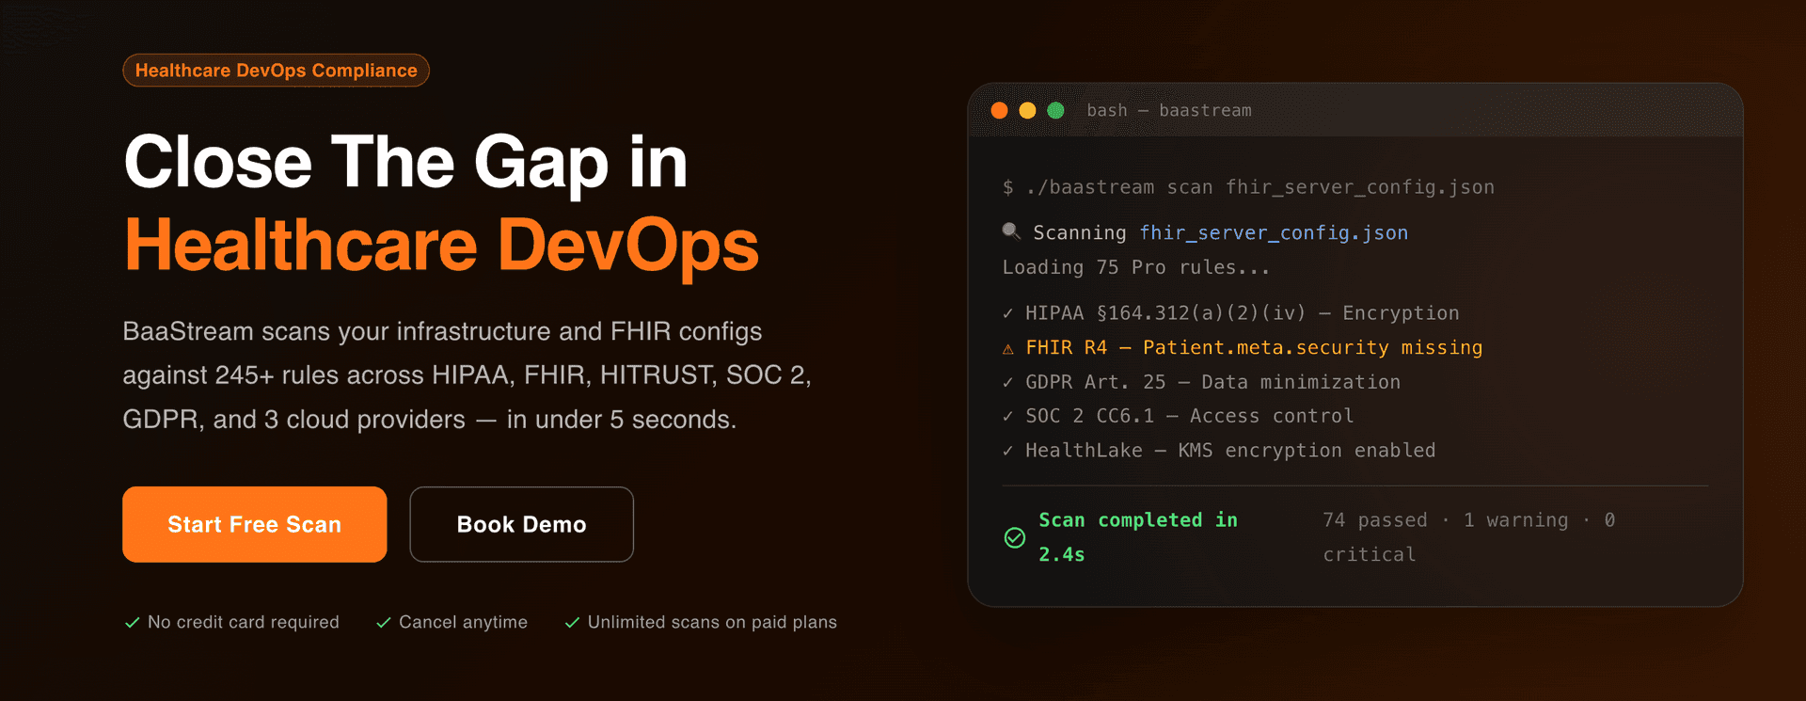Click 'Scan completed in 2.4s' status text

[x=1138, y=537]
